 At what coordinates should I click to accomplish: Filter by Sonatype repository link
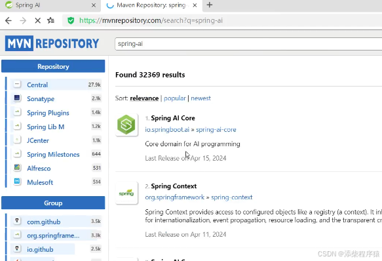pyautogui.click(x=41, y=99)
